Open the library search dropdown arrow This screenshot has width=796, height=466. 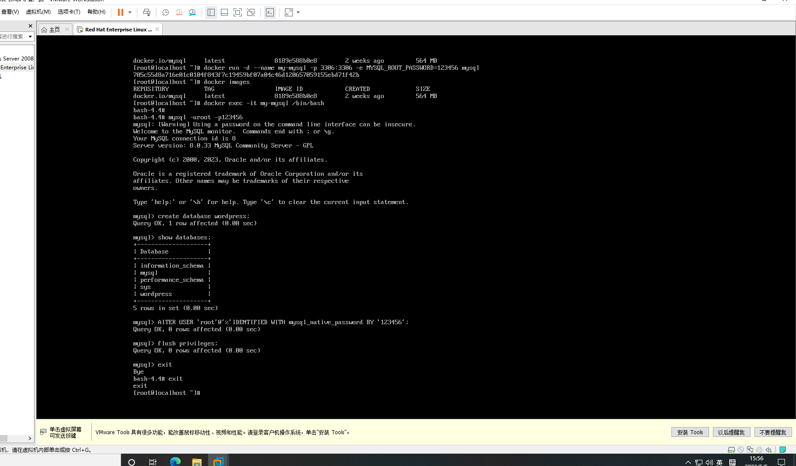30,37
